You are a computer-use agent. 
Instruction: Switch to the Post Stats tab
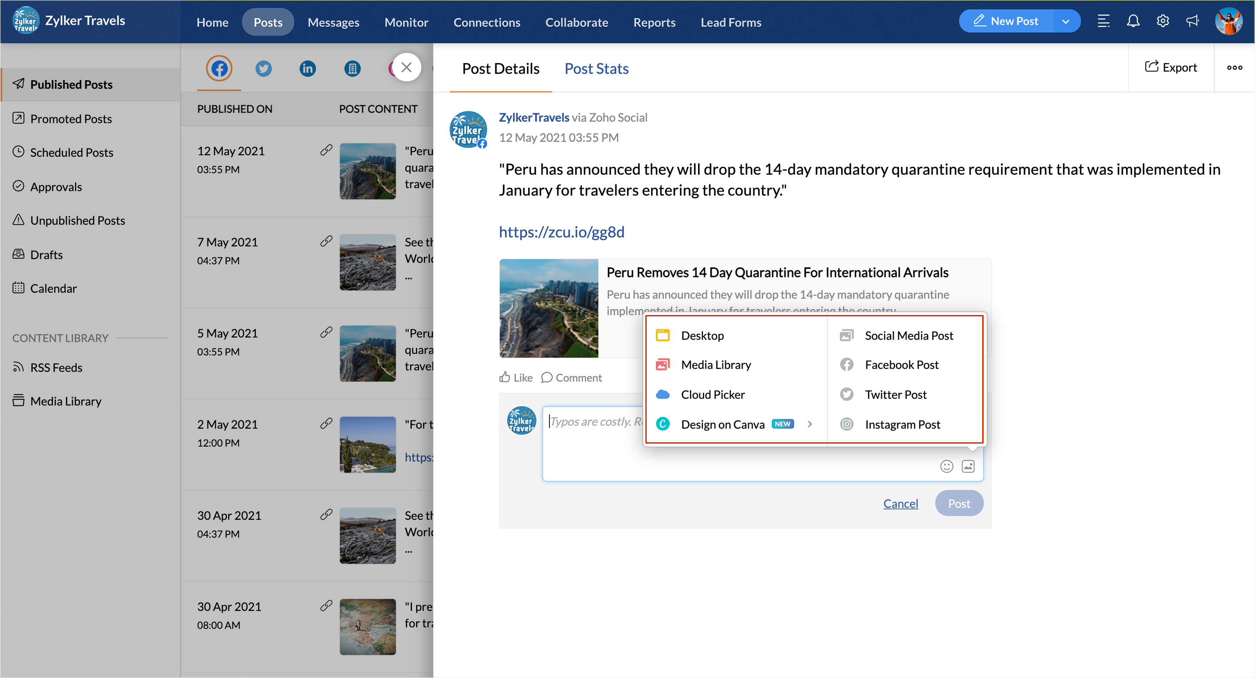point(596,69)
